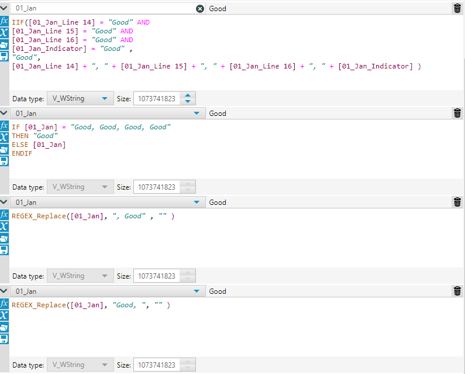Open saved expressions folder for IIF expression

(4, 44)
